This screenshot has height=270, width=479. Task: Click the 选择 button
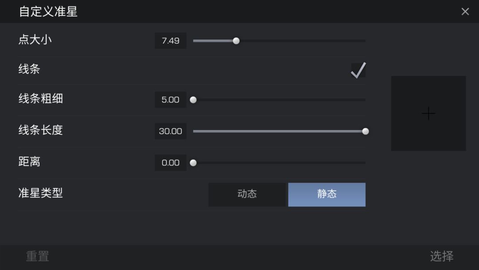click(442, 256)
